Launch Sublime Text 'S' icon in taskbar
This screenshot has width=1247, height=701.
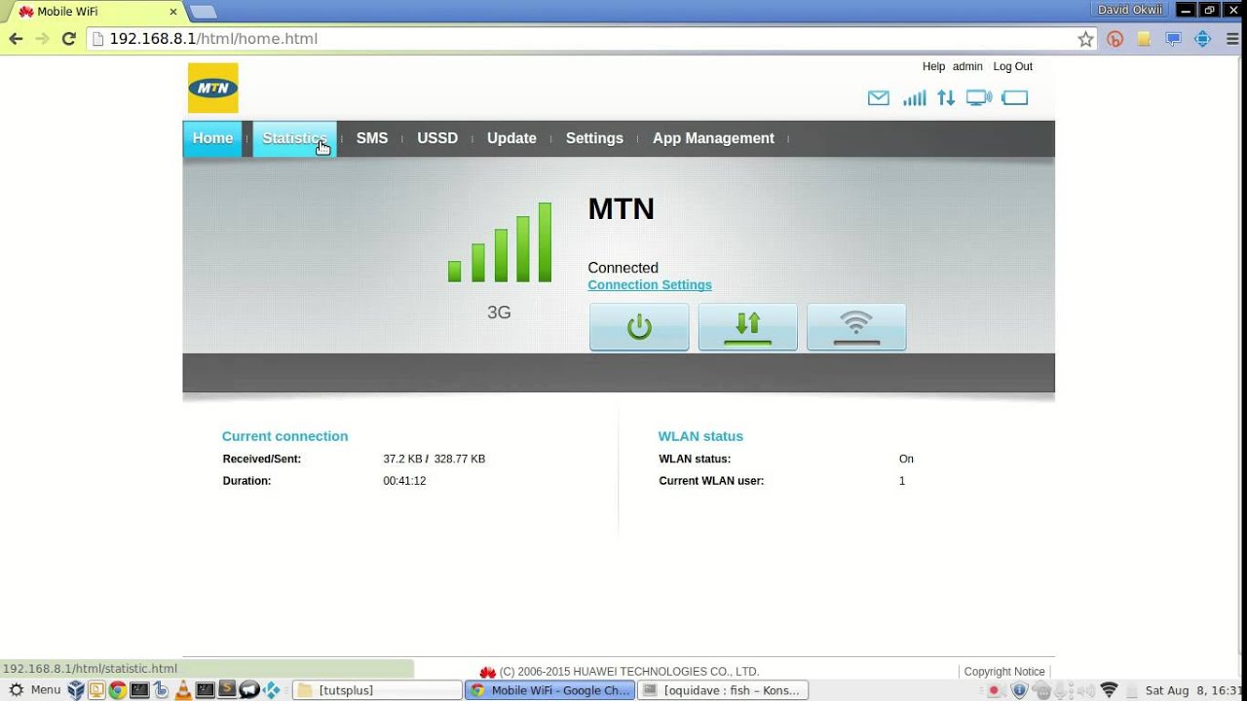(x=226, y=690)
